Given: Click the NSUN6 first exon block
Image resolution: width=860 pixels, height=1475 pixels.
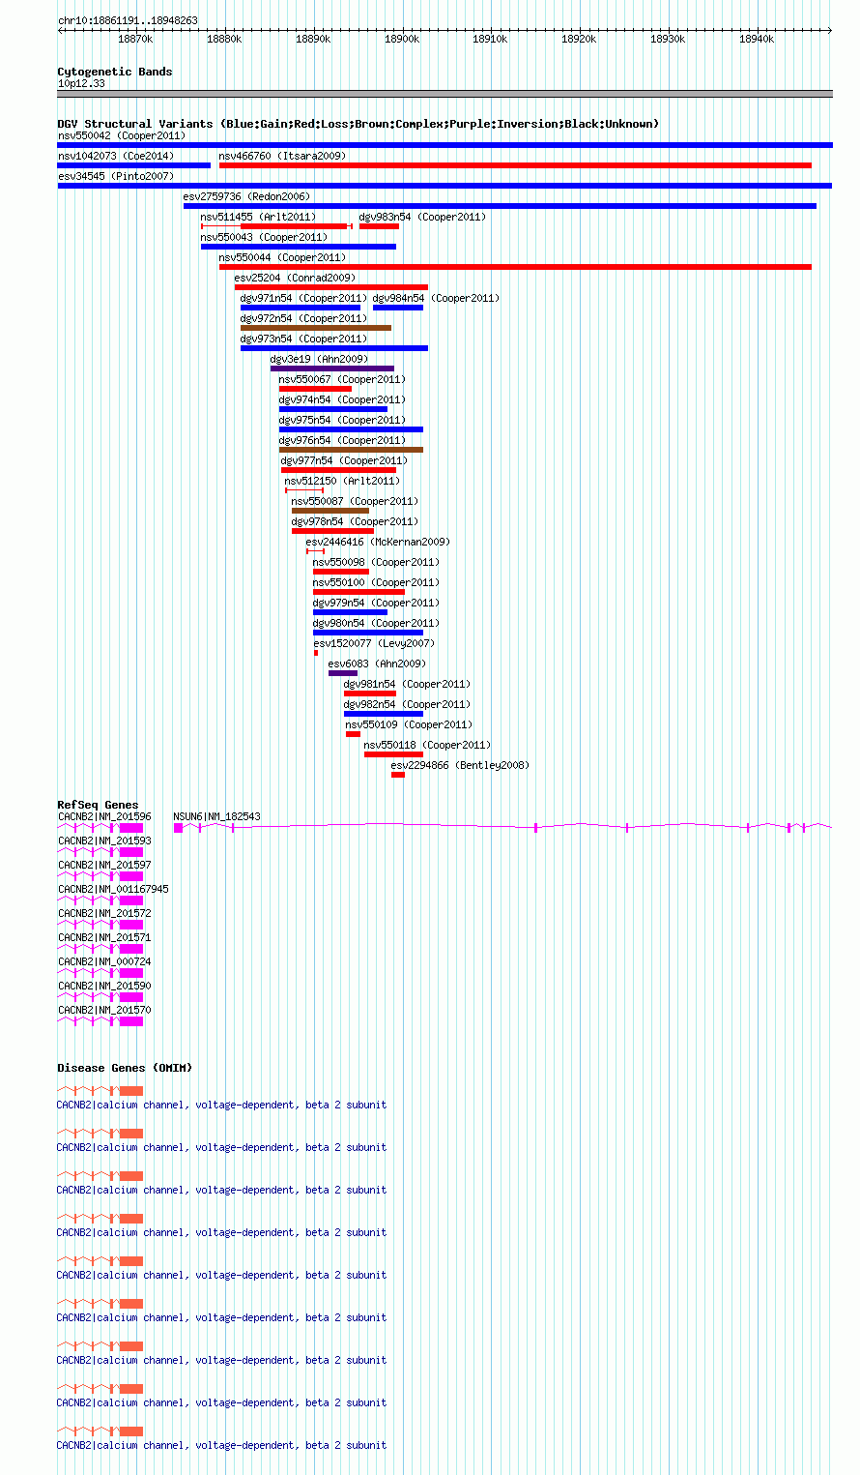Looking at the screenshot, I should [x=179, y=828].
